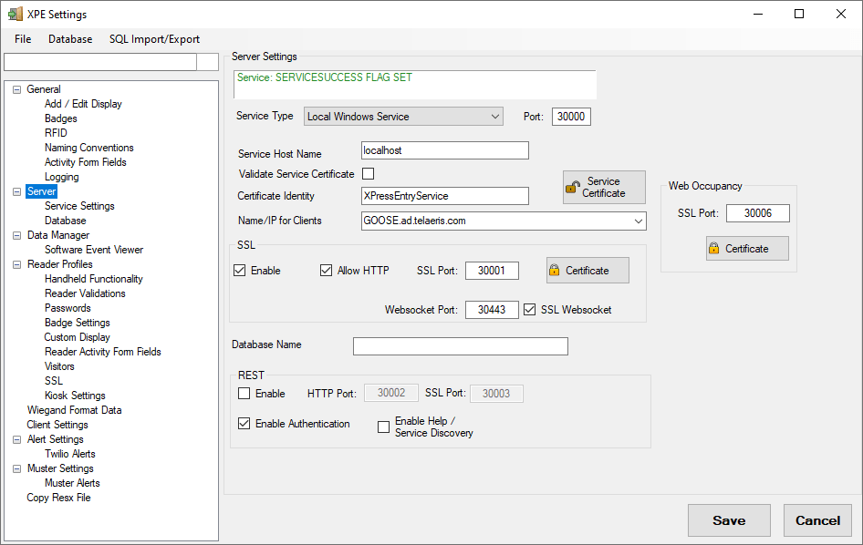Viewport: 863px width, 545px height.
Task: Select Copy Resx File tree item
Action: pos(58,498)
